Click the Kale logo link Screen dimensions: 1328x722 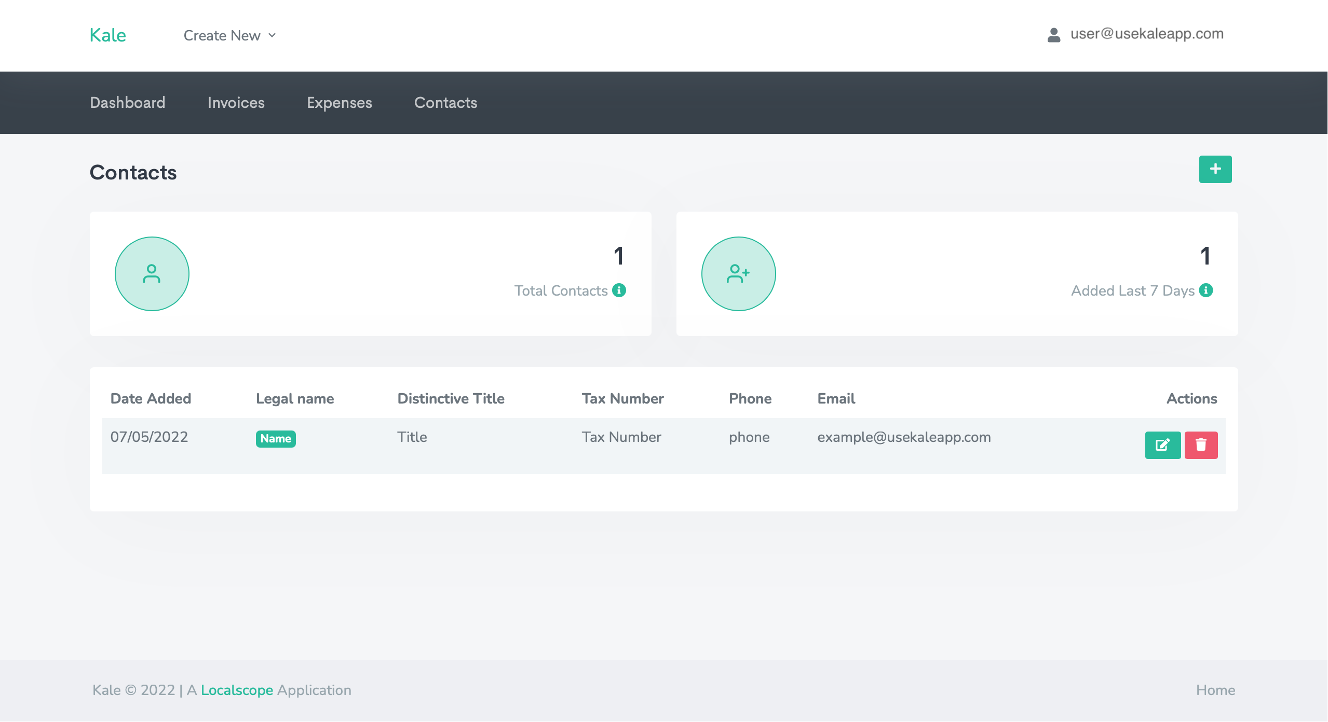click(x=107, y=35)
